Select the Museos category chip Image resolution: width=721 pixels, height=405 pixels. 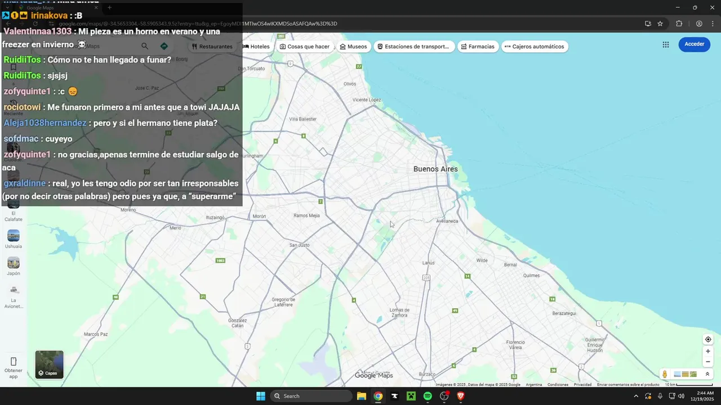click(x=354, y=47)
